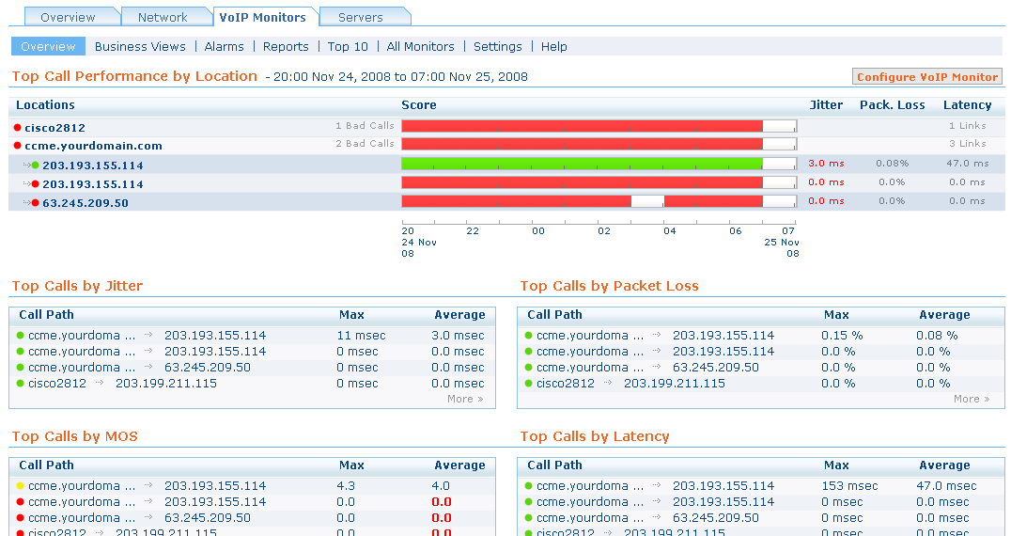
Task: Click the red status dot beside cisco2812
Action: point(17,127)
